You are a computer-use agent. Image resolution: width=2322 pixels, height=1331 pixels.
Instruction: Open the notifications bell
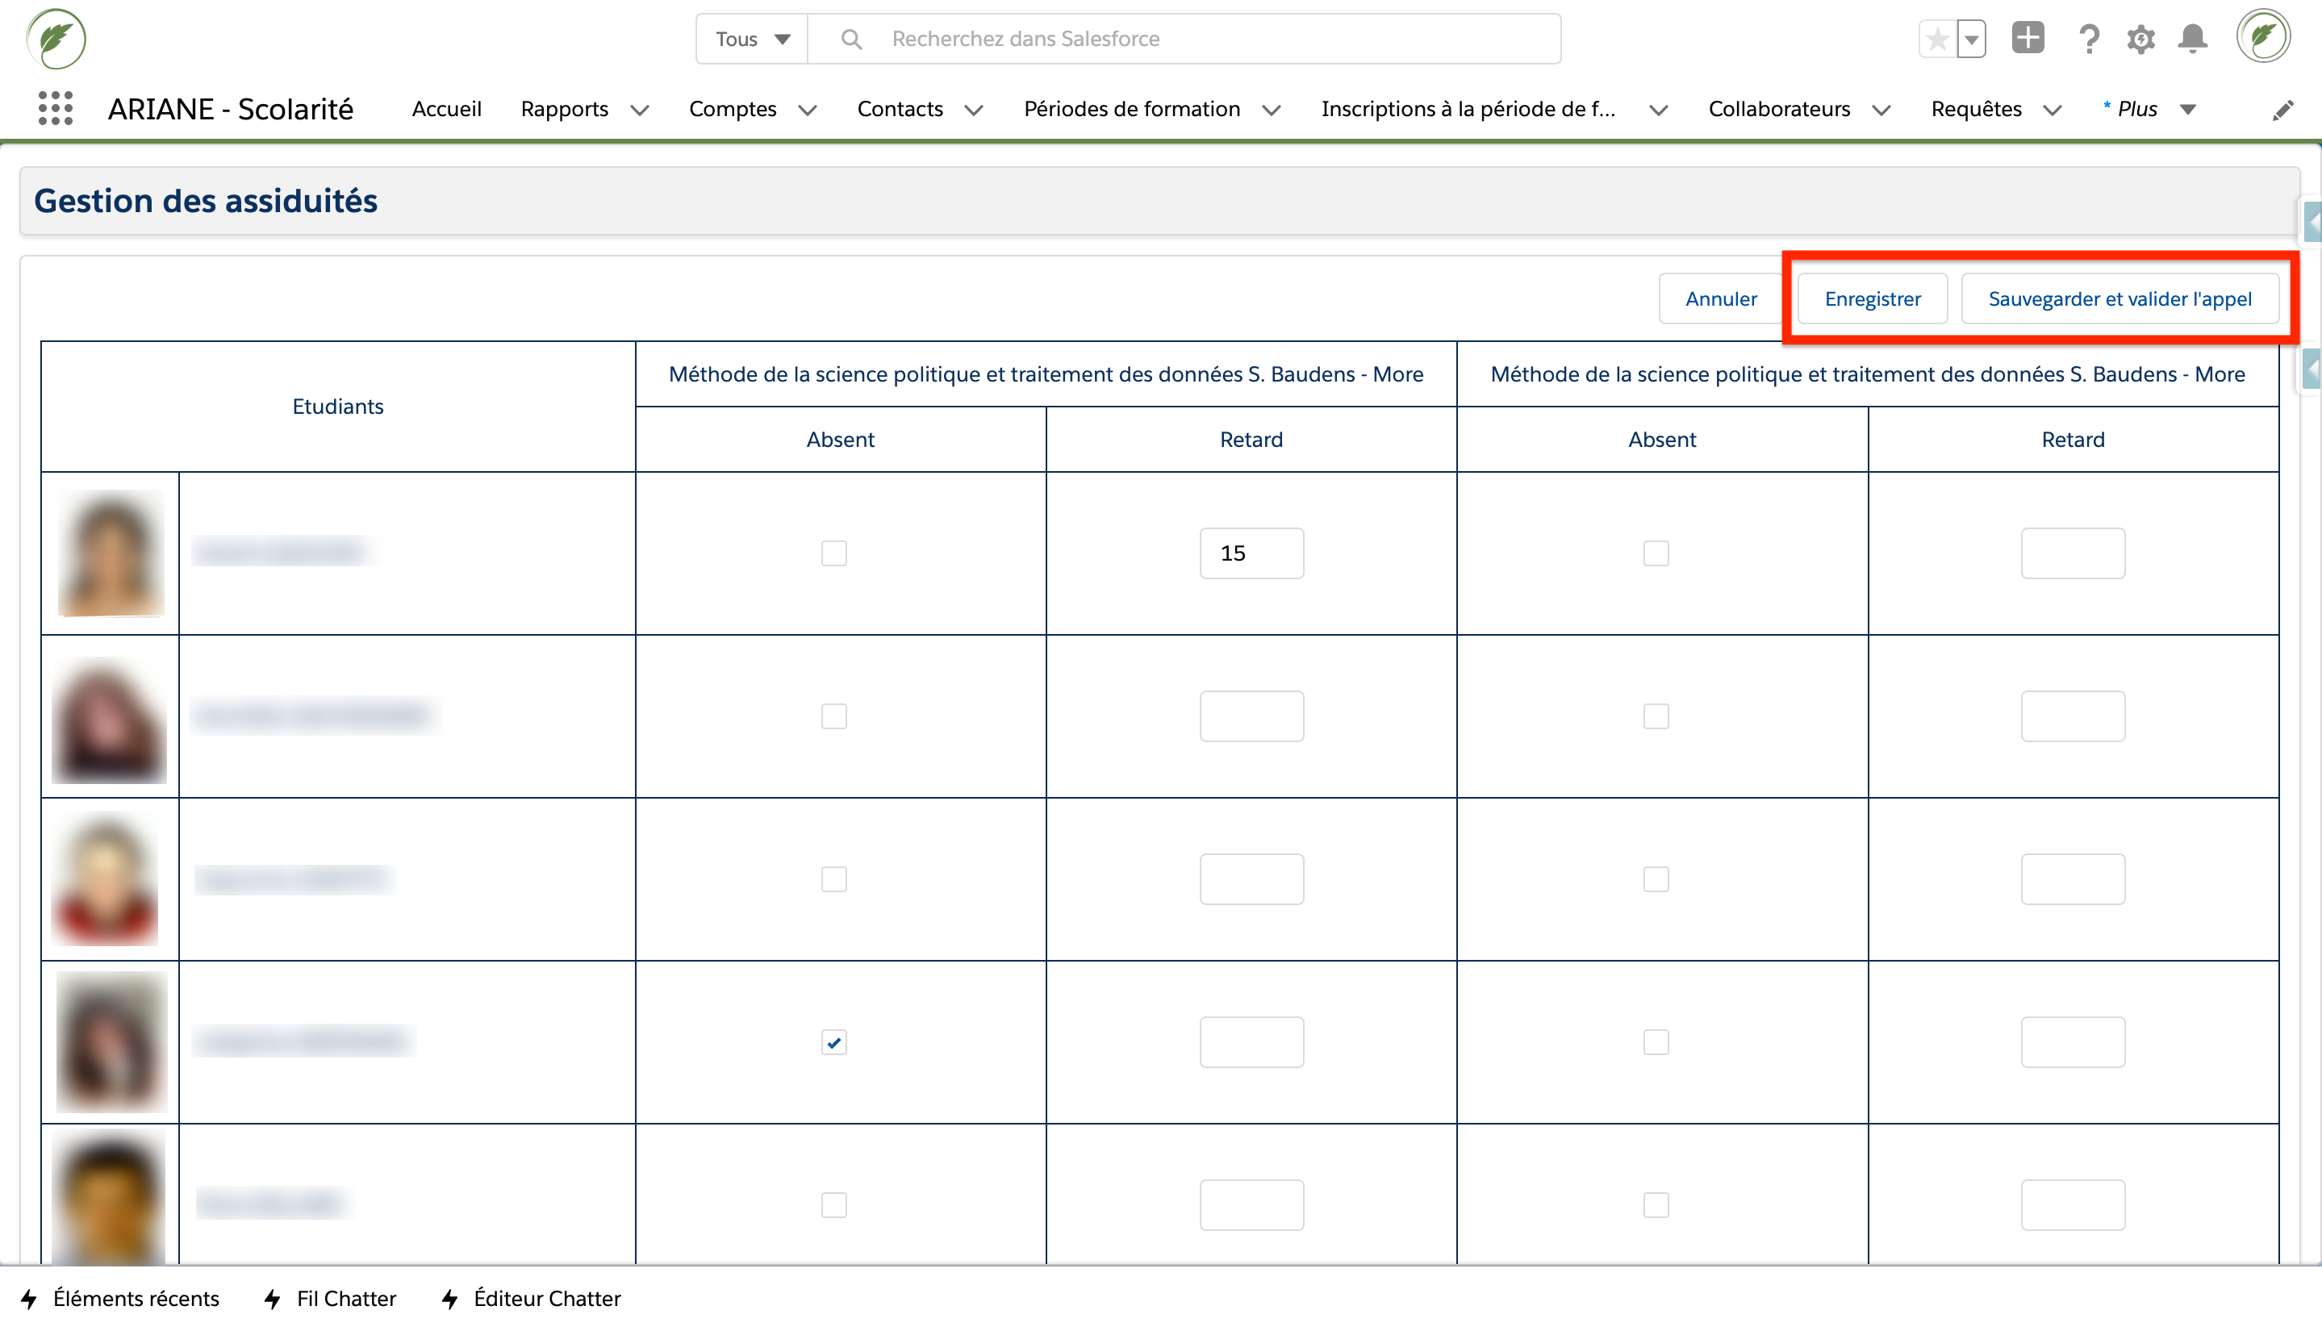[2192, 40]
